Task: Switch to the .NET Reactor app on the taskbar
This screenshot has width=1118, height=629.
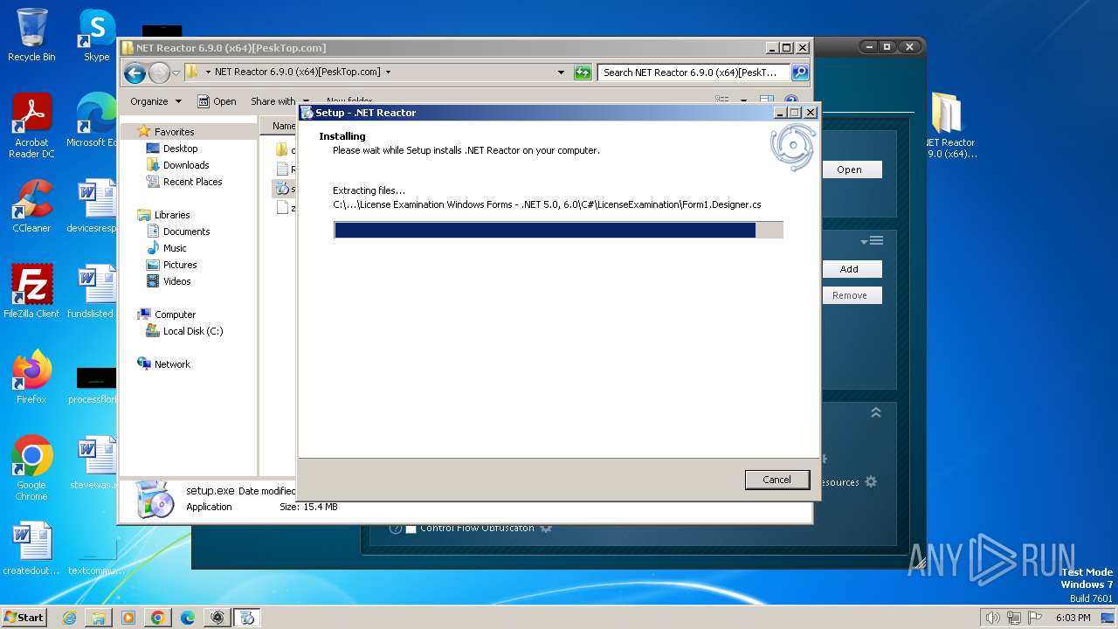Action: (217, 618)
